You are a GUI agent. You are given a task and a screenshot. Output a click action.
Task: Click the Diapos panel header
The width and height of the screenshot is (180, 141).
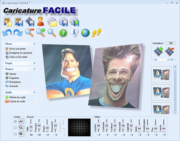pos(20,69)
